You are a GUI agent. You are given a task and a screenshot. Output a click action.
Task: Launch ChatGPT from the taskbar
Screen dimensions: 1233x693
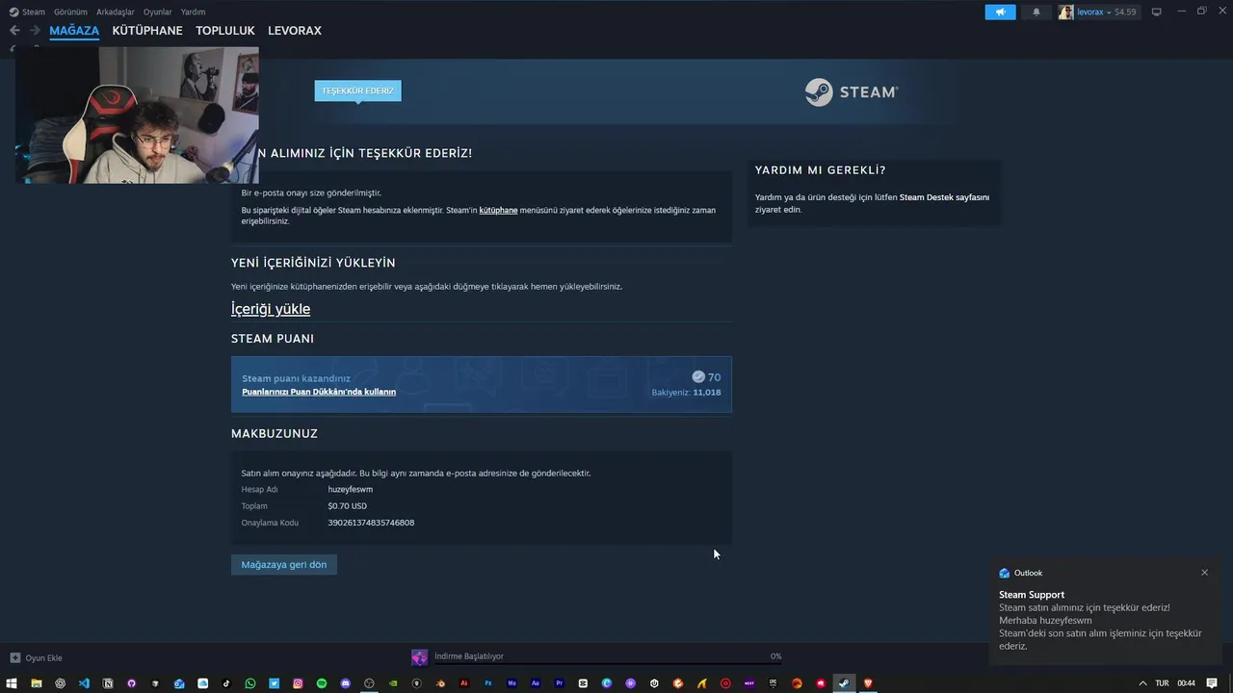(x=60, y=683)
